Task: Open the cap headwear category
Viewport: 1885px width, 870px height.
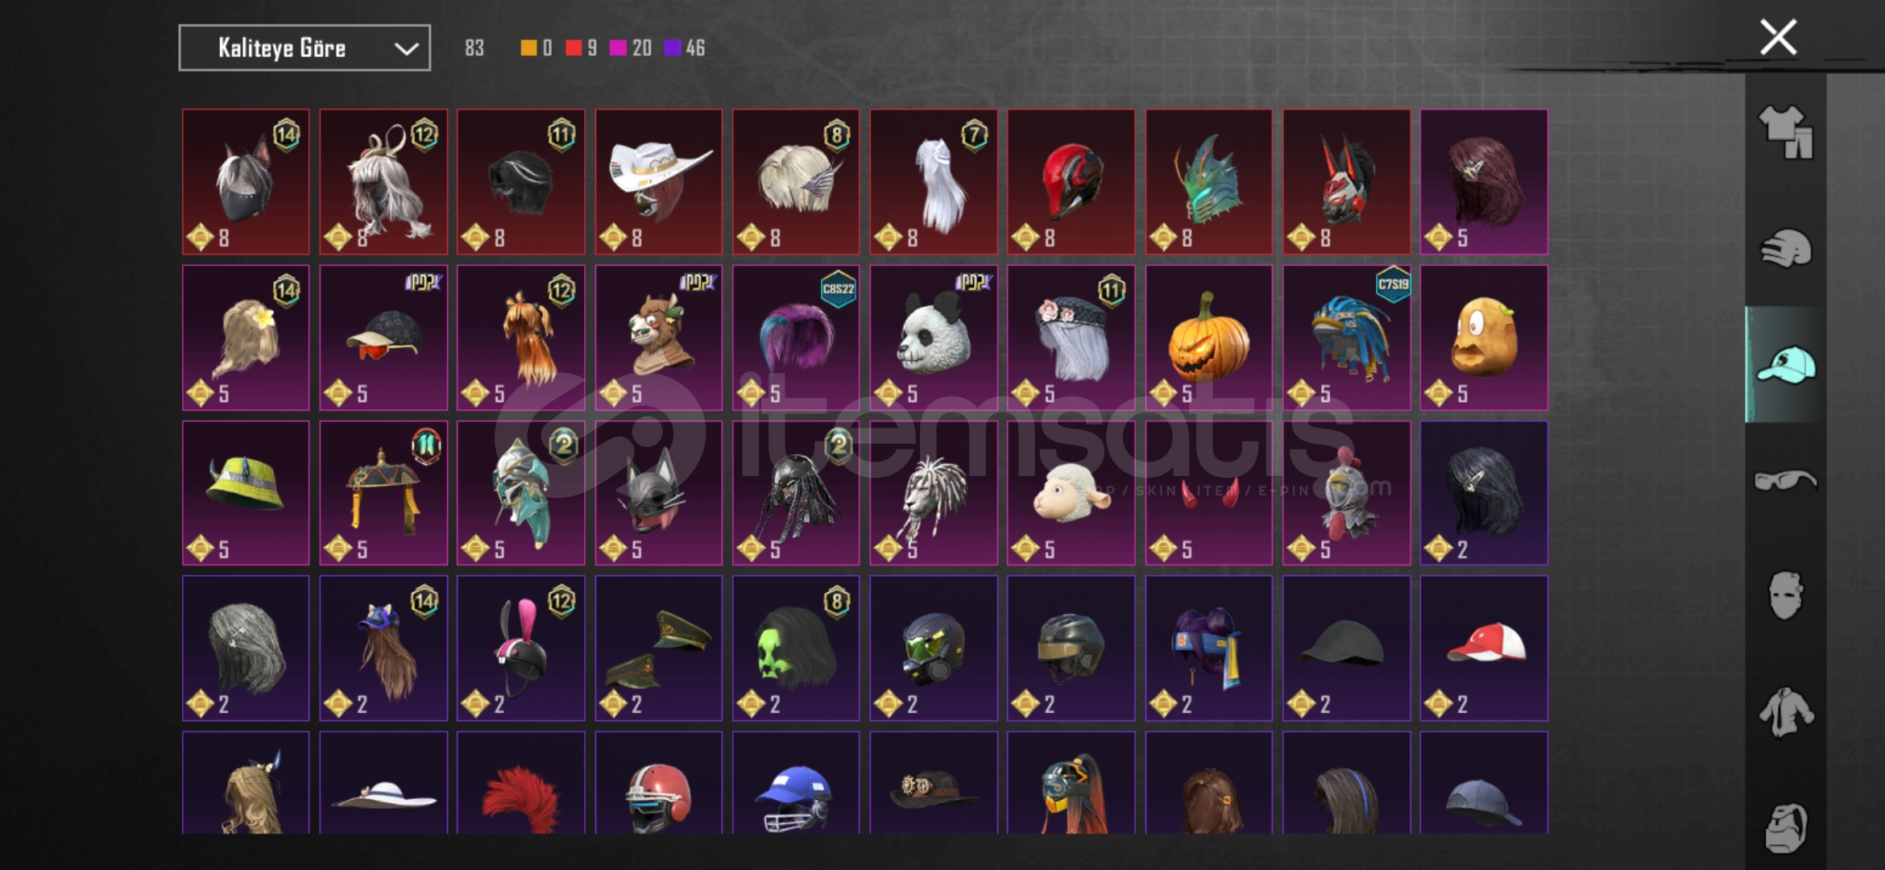Action: (1785, 364)
